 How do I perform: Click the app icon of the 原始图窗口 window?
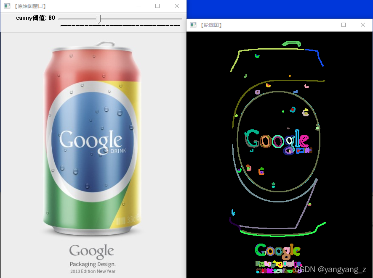click(7, 6)
